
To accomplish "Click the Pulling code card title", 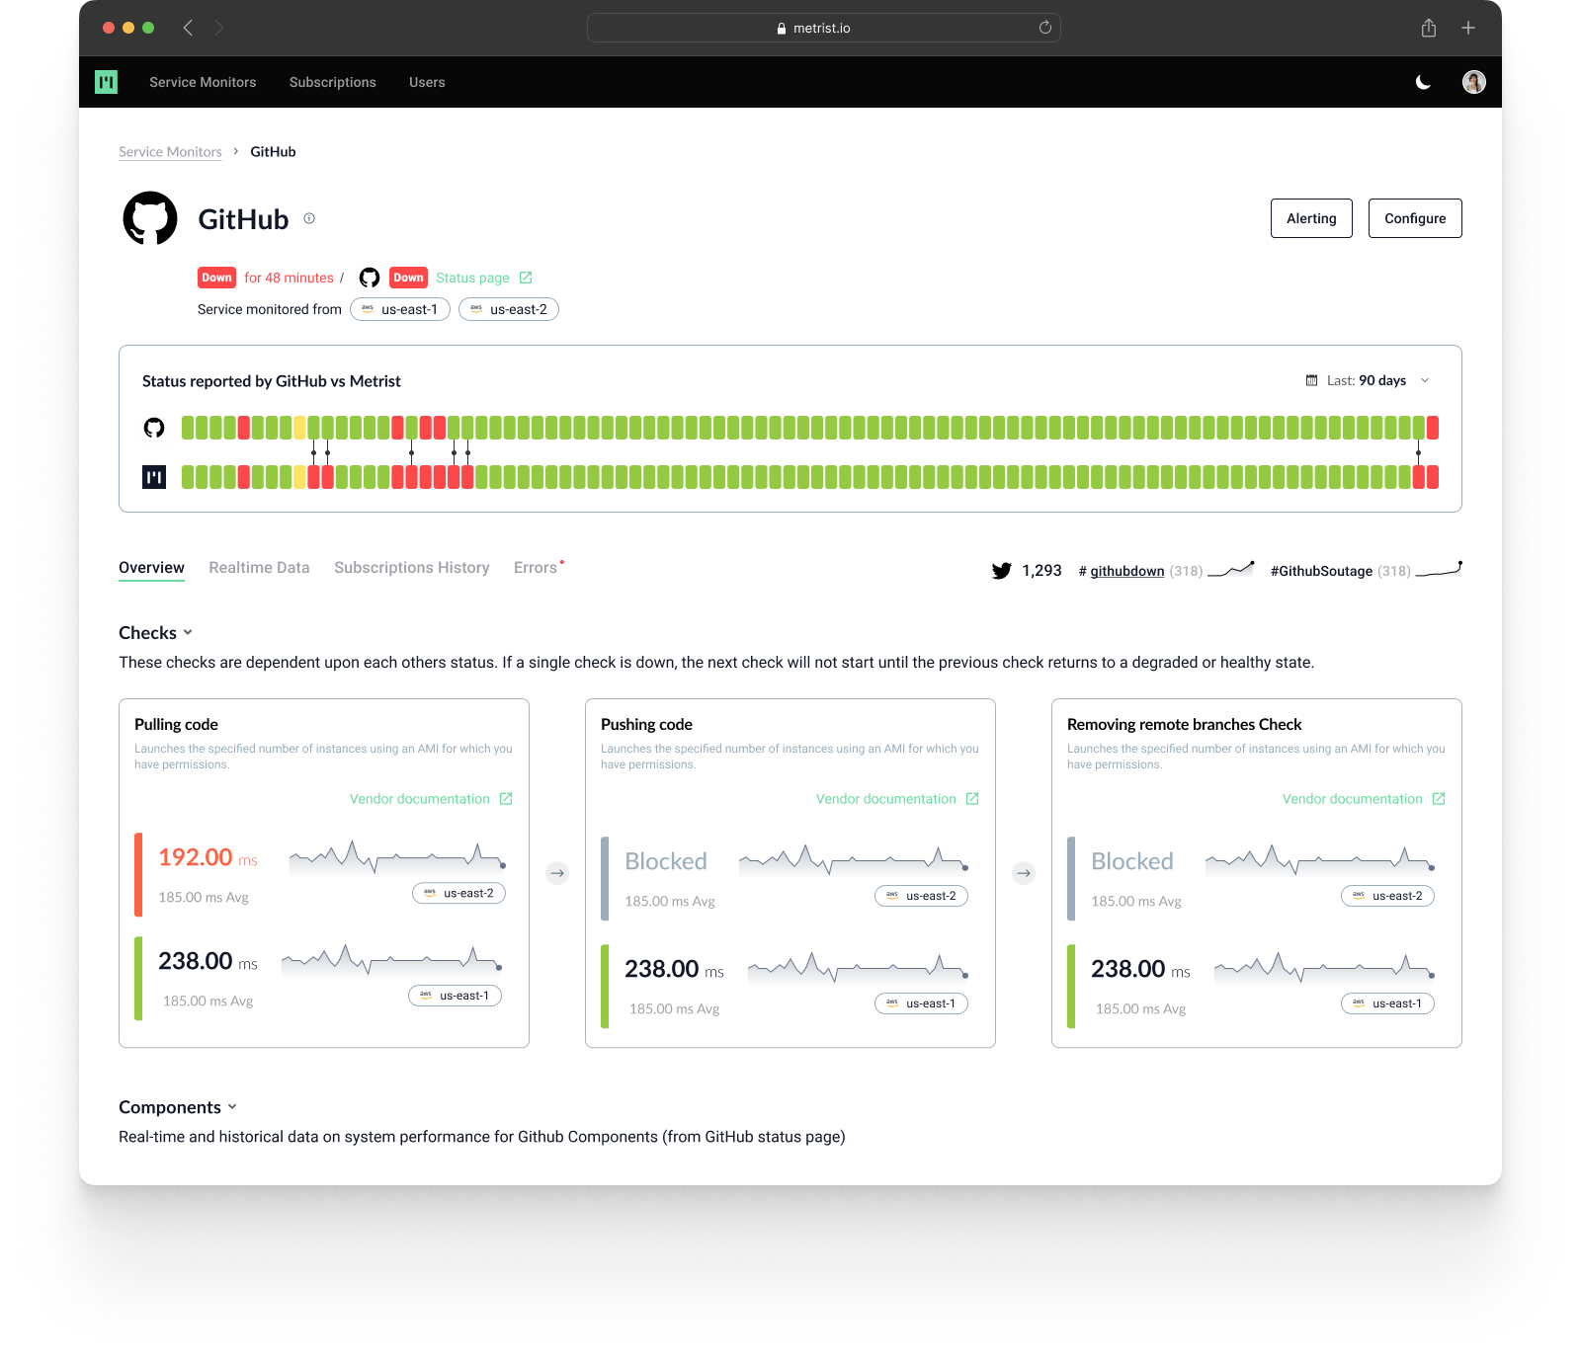I will coord(176,724).
